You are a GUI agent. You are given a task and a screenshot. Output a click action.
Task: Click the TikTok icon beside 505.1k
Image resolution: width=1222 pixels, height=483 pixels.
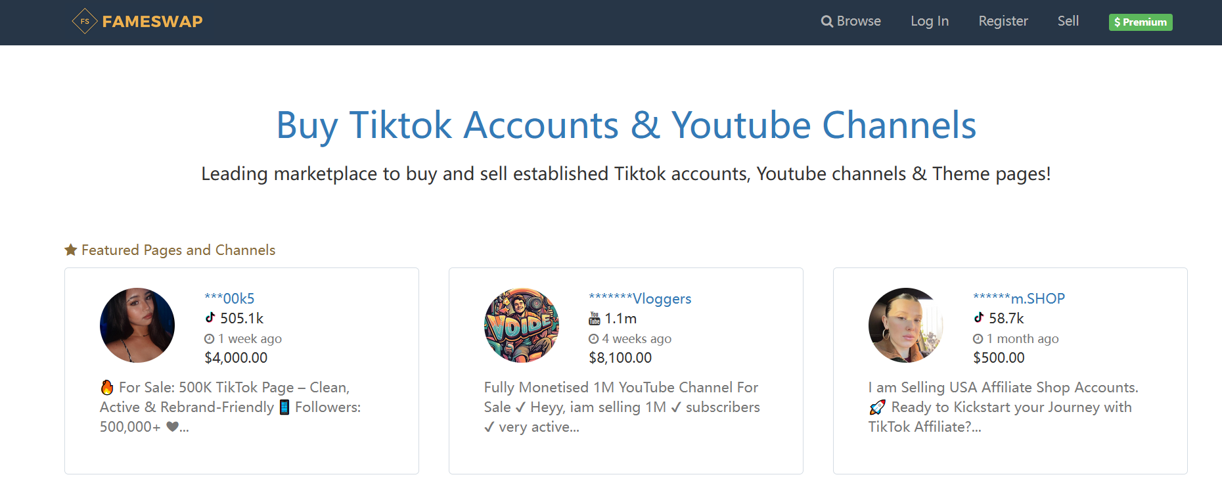pos(210,317)
